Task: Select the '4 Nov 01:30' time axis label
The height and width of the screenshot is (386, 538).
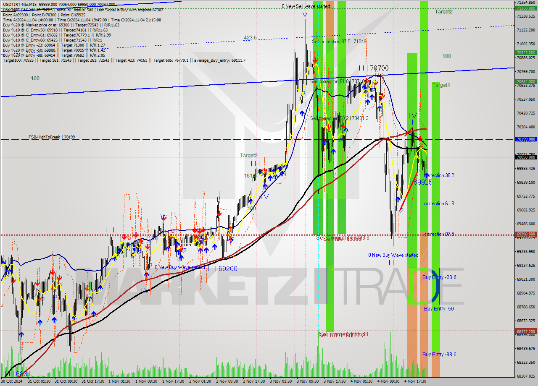Action: click(361, 381)
